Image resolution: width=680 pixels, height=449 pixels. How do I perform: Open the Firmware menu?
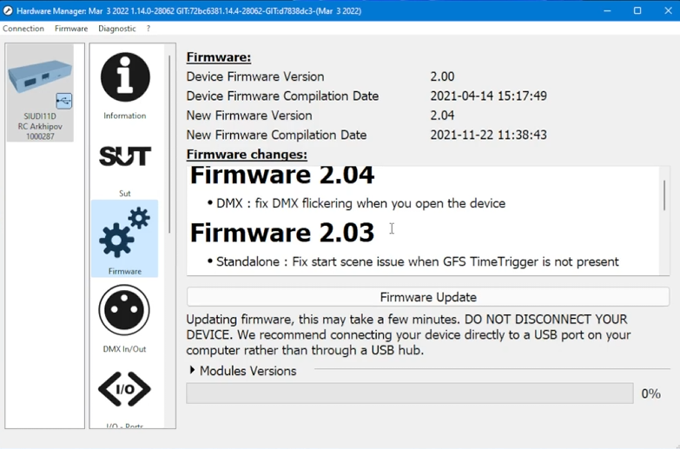(x=71, y=29)
